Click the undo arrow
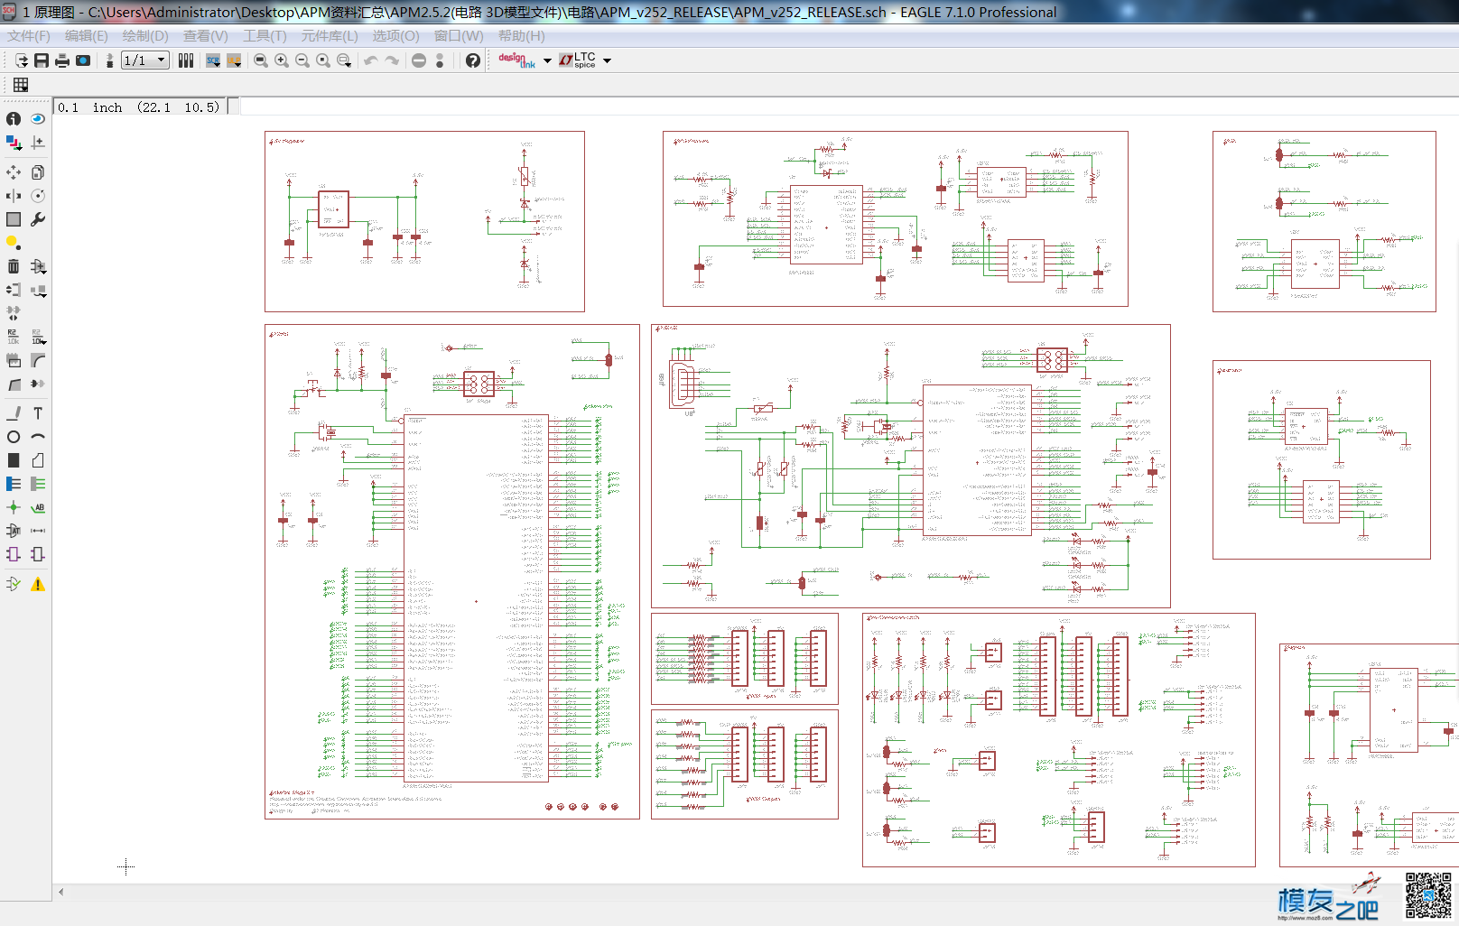 click(370, 60)
